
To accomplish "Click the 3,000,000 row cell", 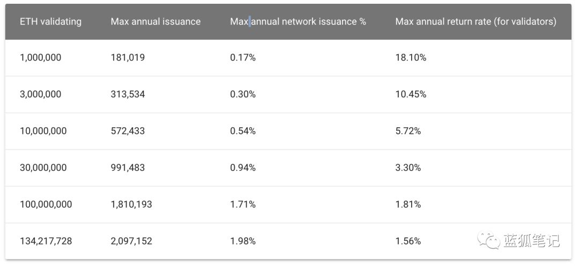I will 41,94.
